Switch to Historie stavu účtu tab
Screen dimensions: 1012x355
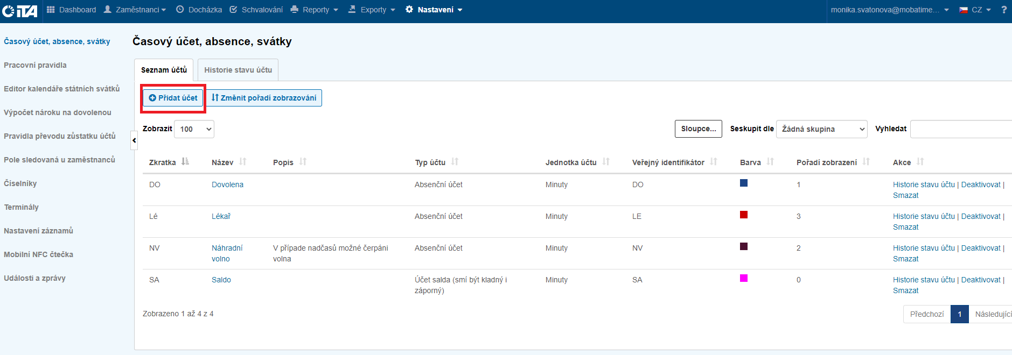point(238,70)
